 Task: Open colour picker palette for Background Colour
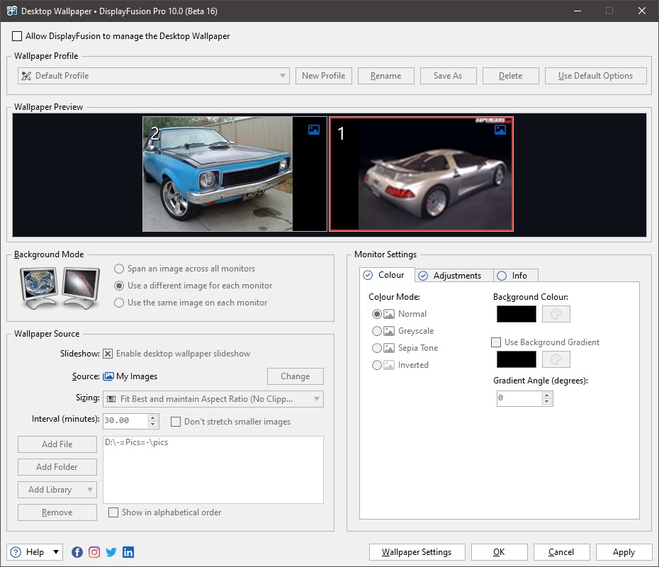pos(556,314)
